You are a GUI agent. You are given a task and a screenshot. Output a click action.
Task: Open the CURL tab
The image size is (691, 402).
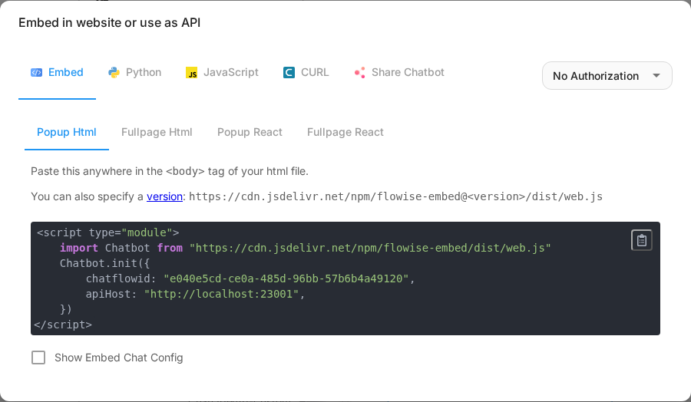[x=306, y=73]
